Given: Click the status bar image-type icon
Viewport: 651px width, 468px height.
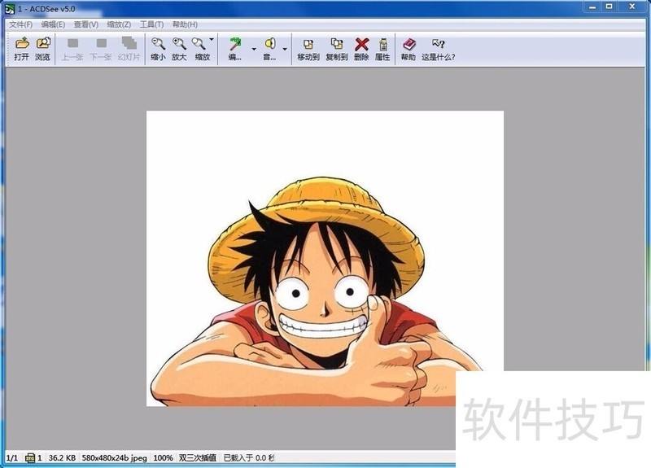Looking at the screenshot, I should coord(30,458).
